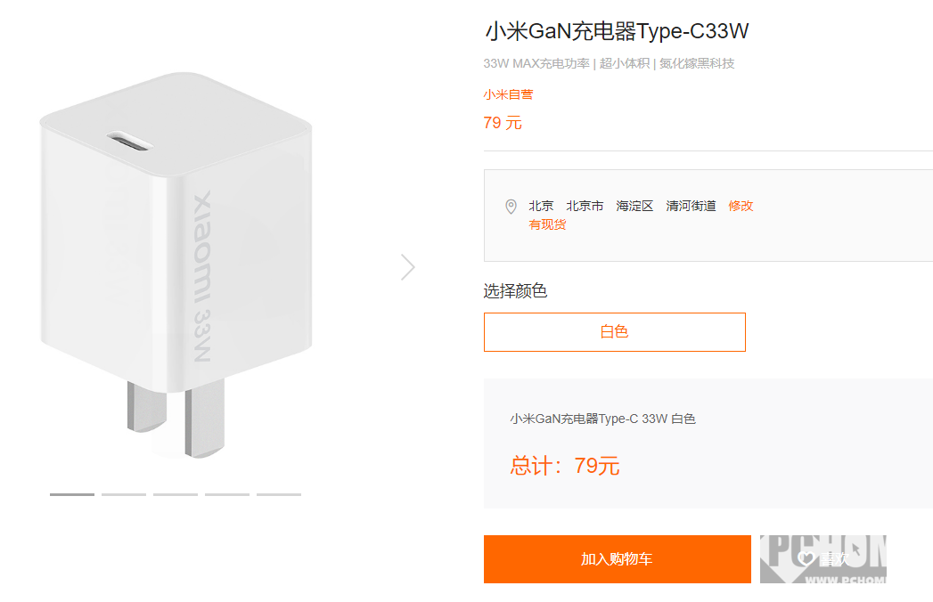Click the 海淀区 district text
933x602 pixels.
click(634, 206)
